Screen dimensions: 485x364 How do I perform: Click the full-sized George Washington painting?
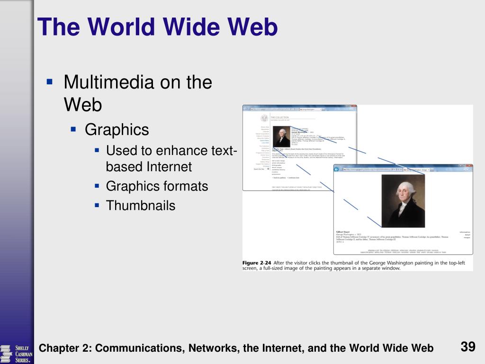403,201
